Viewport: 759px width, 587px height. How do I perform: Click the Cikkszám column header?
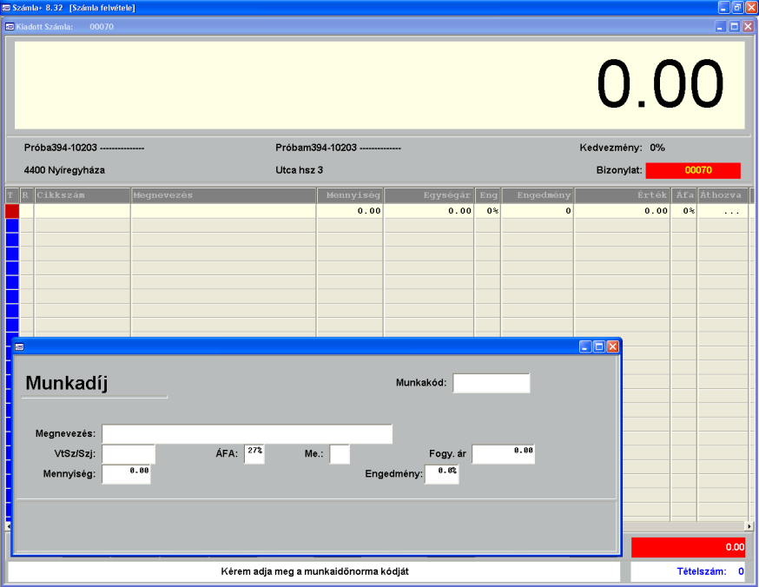click(x=82, y=195)
